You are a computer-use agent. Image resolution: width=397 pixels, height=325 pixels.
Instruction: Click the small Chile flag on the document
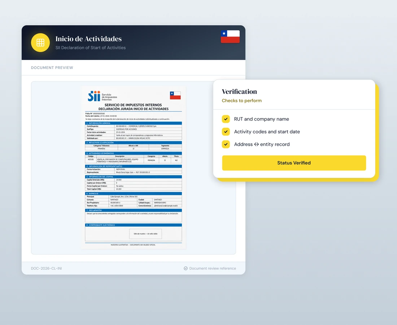pos(175,95)
